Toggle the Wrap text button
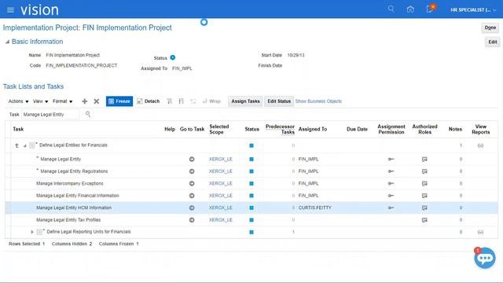 coord(211,101)
